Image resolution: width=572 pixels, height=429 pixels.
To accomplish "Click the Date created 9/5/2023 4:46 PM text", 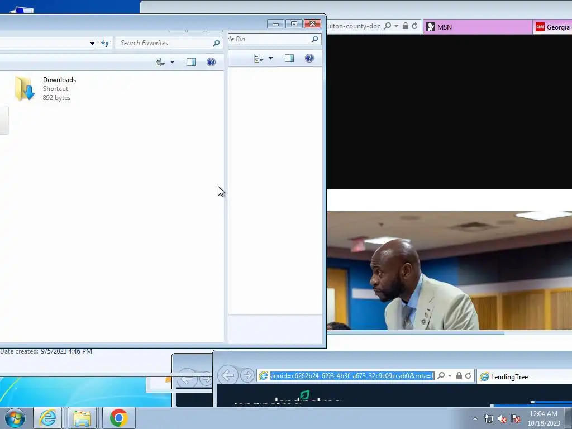I will [x=46, y=351].
